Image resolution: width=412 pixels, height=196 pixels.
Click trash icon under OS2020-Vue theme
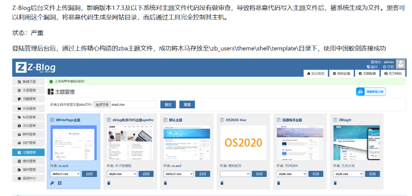click(222, 183)
